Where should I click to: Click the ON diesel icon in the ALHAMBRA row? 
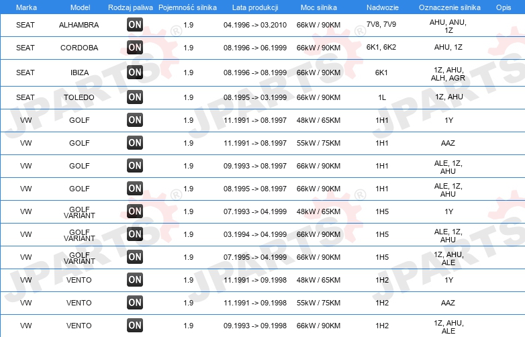pos(135,24)
